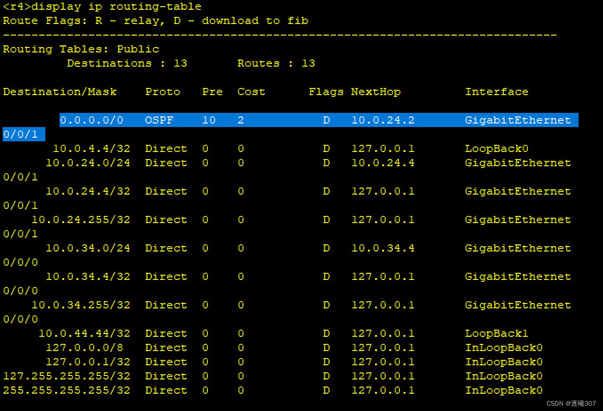This screenshot has height=411, width=603.
Task: Click the OSPF route's preference value 10
Action: [209, 120]
